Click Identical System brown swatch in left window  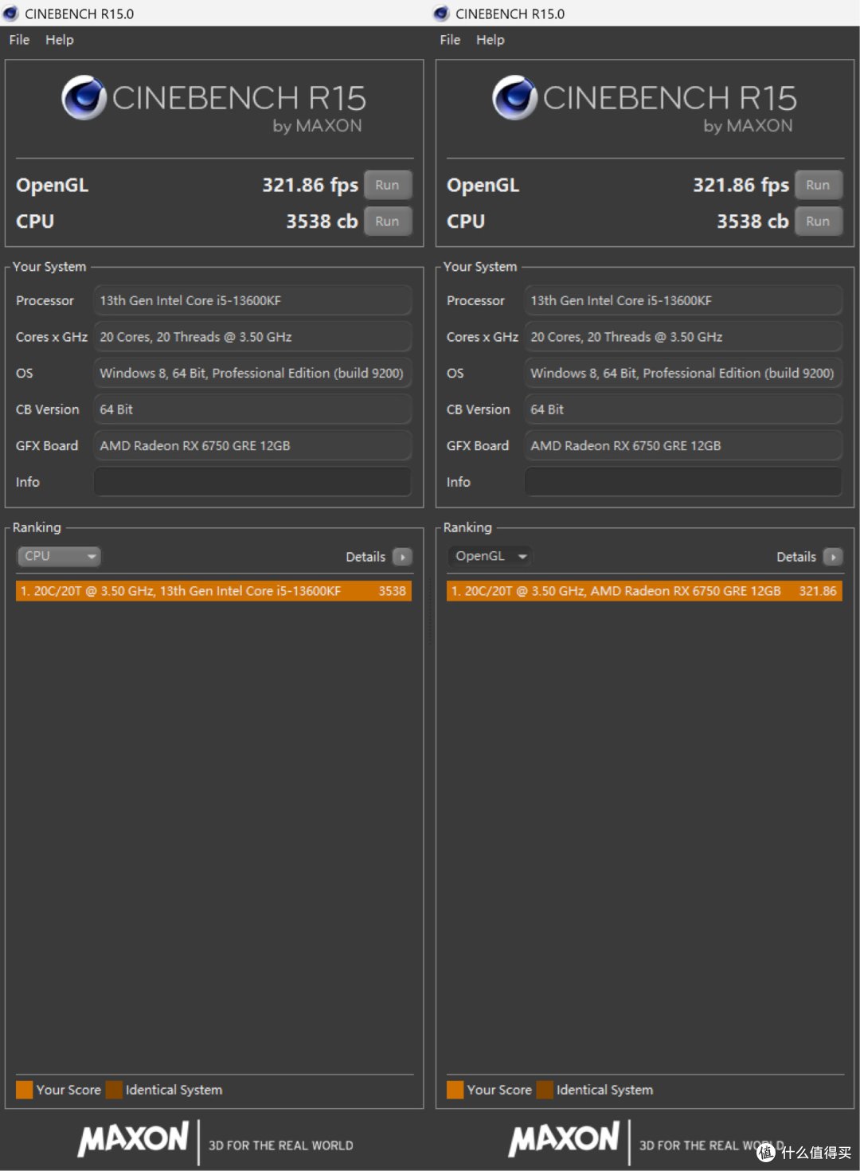pyautogui.click(x=114, y=1090)
